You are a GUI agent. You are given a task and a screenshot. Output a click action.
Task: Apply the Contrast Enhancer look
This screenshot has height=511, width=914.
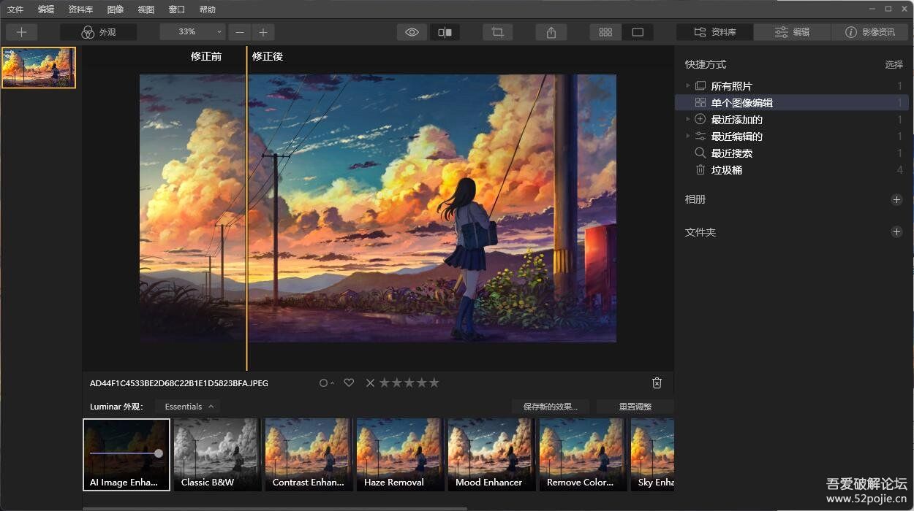tap(309, 454)
